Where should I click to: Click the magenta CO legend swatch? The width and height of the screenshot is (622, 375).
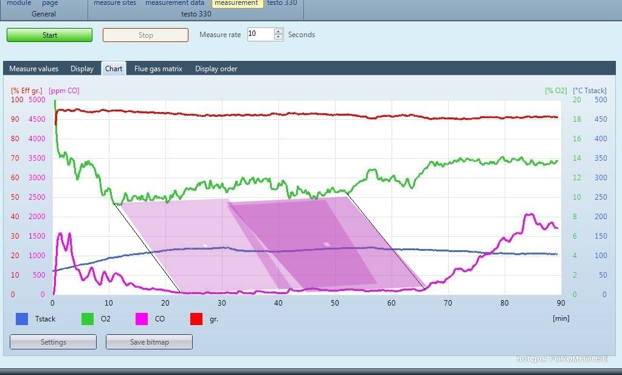click(x=142, y=319)
